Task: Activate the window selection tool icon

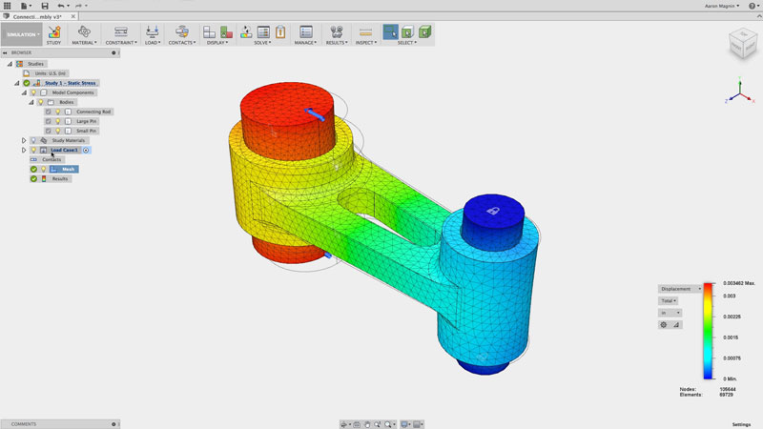Action: [390, 32]
